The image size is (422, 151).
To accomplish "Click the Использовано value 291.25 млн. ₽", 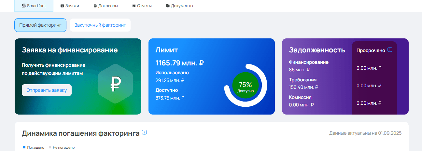I will [x=170, y=80].
